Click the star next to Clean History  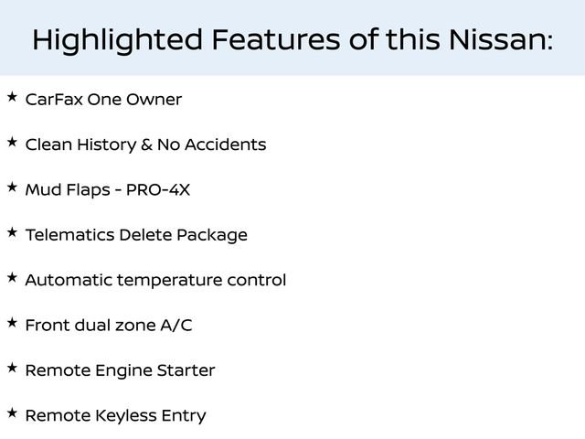[11, 142]
